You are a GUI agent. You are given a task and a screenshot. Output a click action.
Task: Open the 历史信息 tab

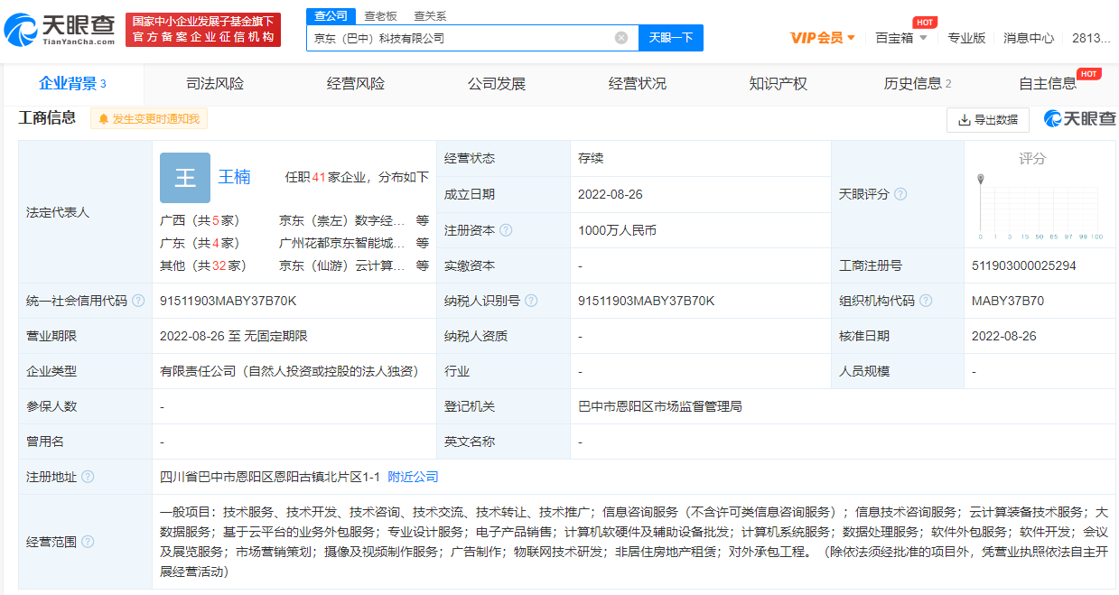[x=918, y=84]
